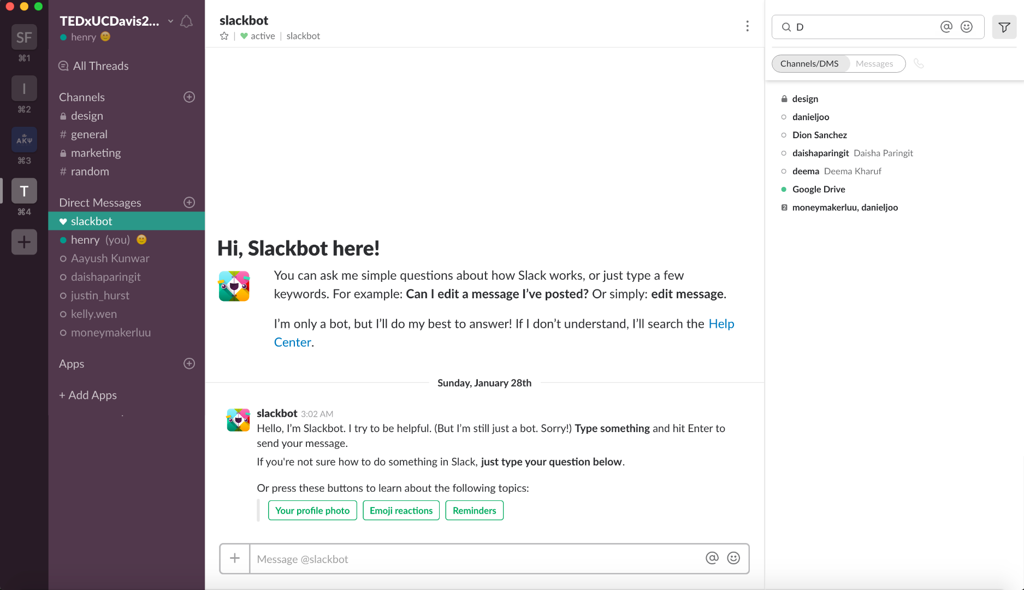Click the filter funnel icon
The height and width of the screenshot is (590, 1024).
coord(1004,27)
